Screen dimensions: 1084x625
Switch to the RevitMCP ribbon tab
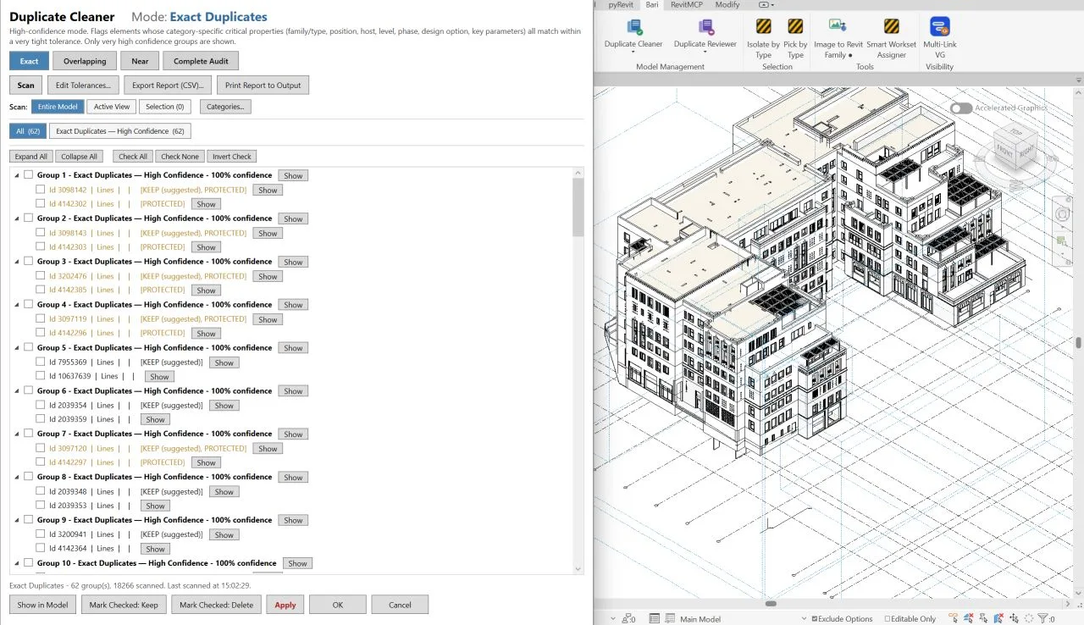coord(687,4)
